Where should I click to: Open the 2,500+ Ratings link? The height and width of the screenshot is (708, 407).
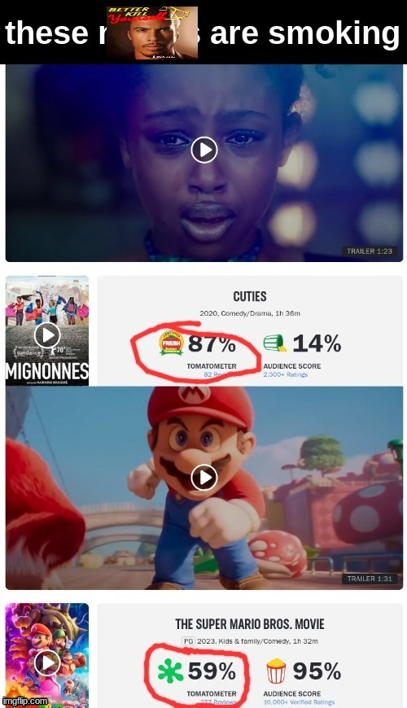(x=286, y=374)
